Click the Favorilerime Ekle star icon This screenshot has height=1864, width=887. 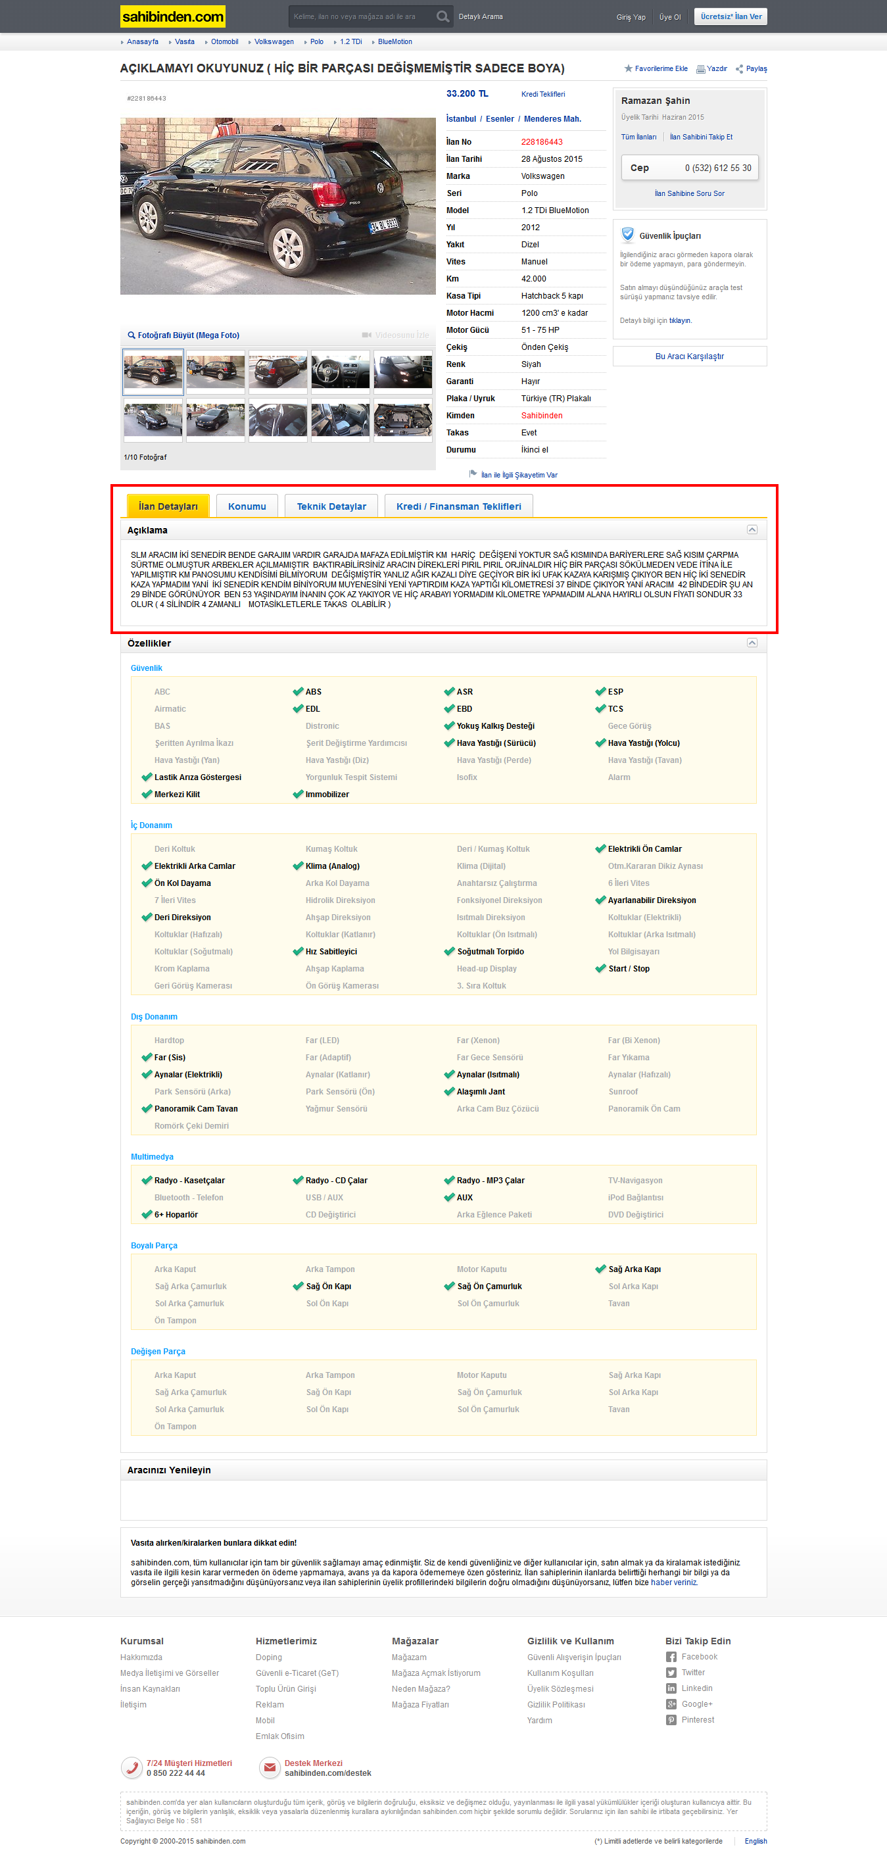628,69
